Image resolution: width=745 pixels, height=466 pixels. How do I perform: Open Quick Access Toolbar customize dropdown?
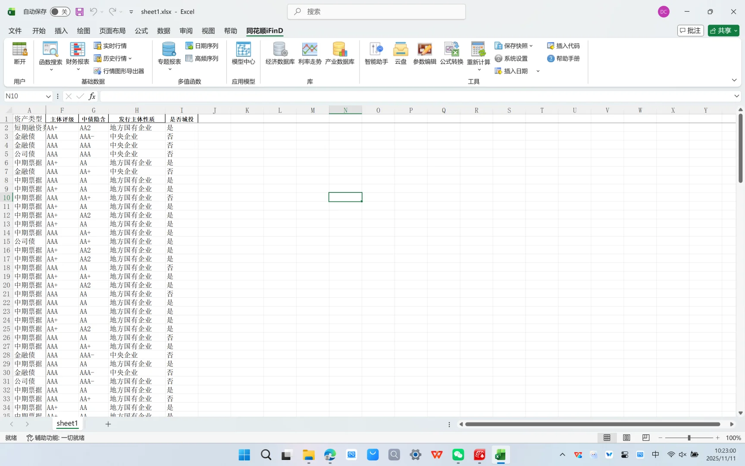point(131,12)
